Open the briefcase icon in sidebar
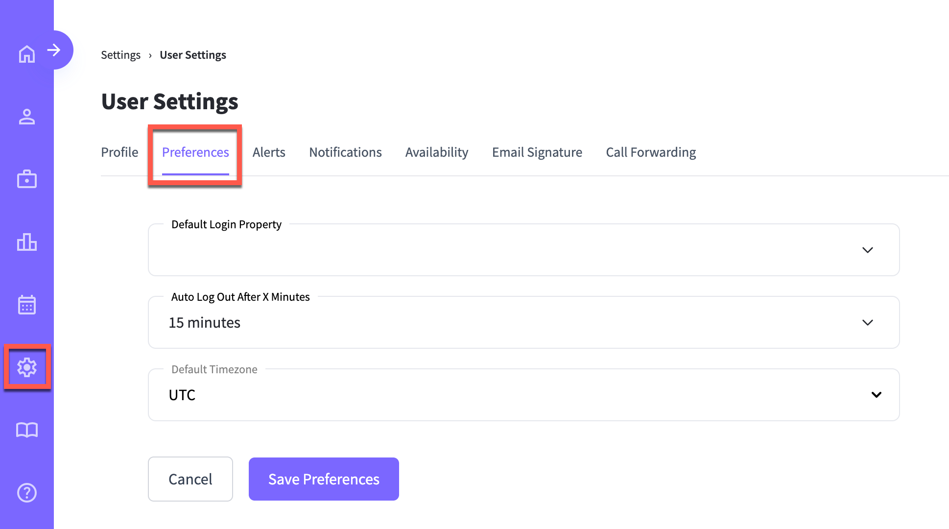The width and height of the screenshot is (949, 529). point(27,179)
